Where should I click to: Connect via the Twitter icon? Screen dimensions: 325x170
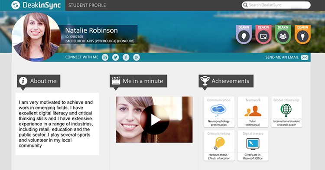(115, 57)
